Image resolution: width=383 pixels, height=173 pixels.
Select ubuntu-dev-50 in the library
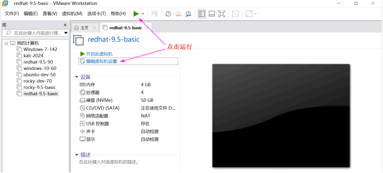[x=39, y=75]
